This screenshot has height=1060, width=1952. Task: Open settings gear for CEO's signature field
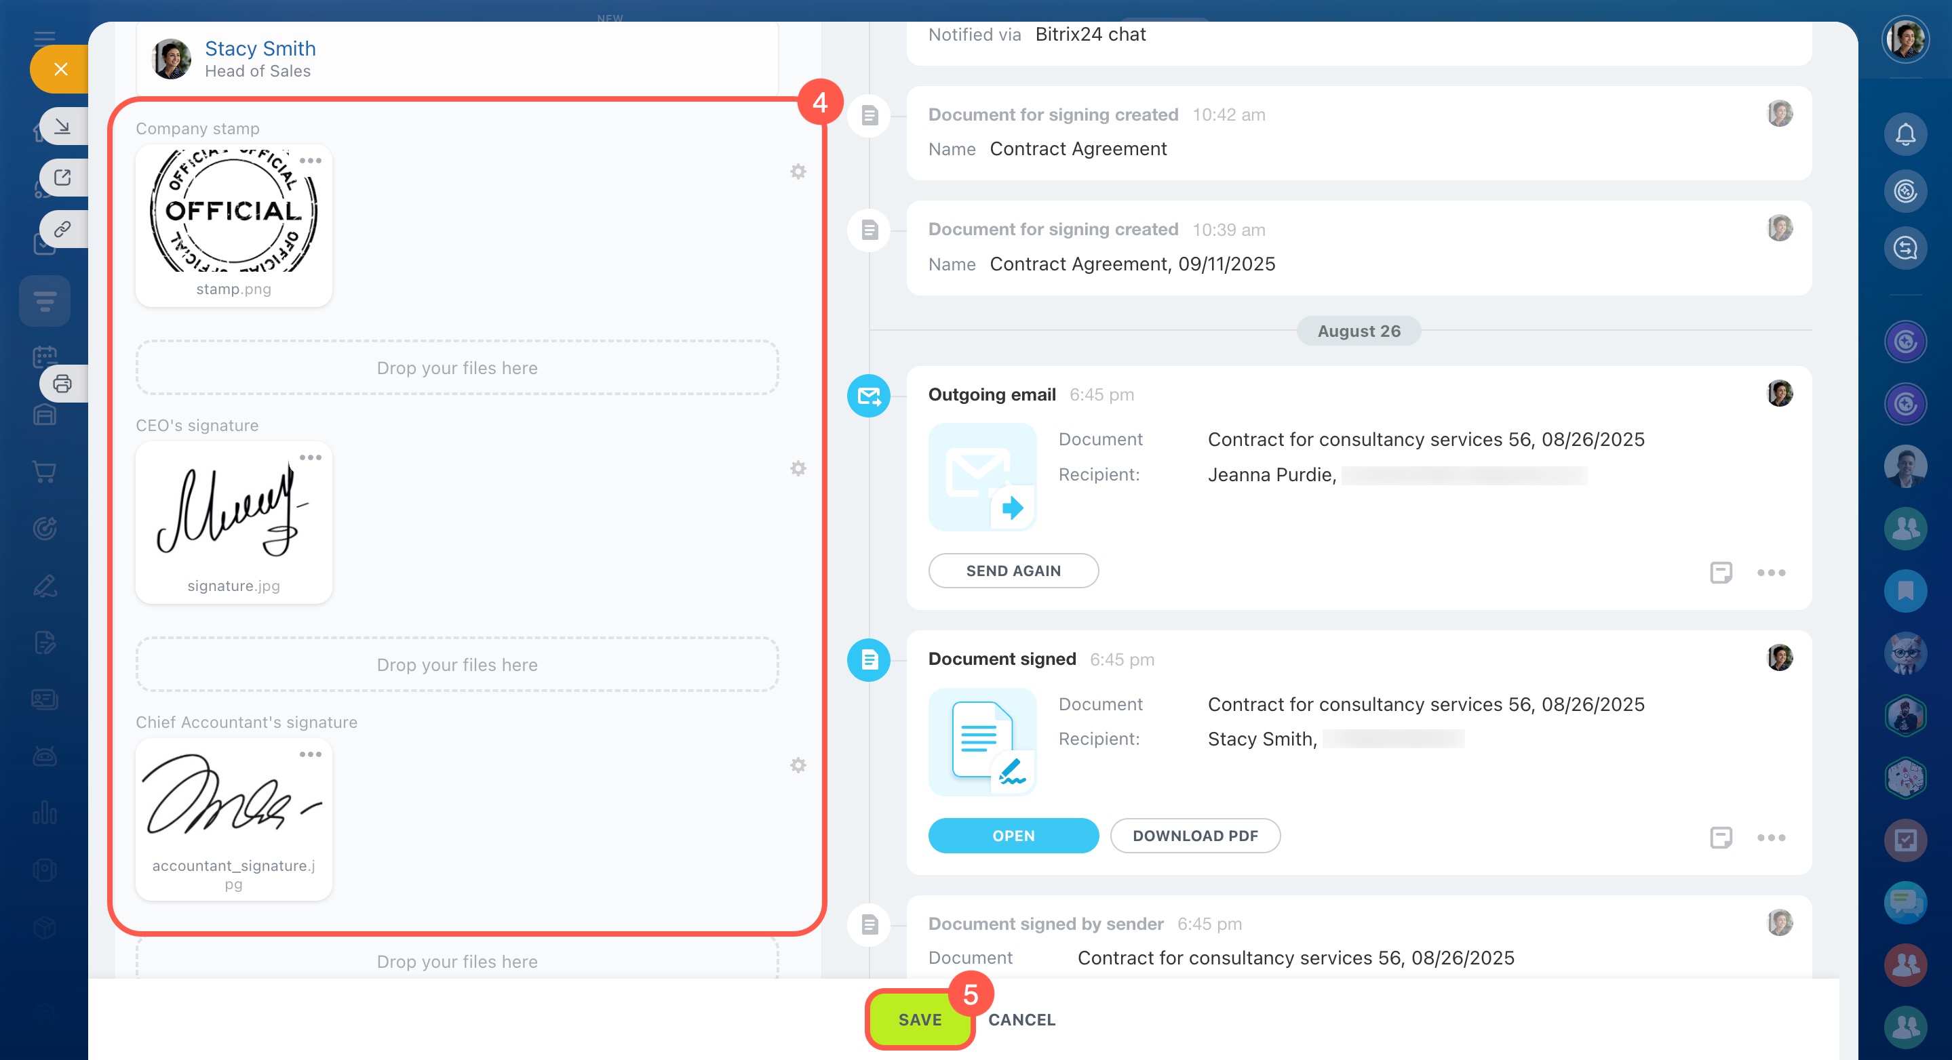tap(798, 469)
